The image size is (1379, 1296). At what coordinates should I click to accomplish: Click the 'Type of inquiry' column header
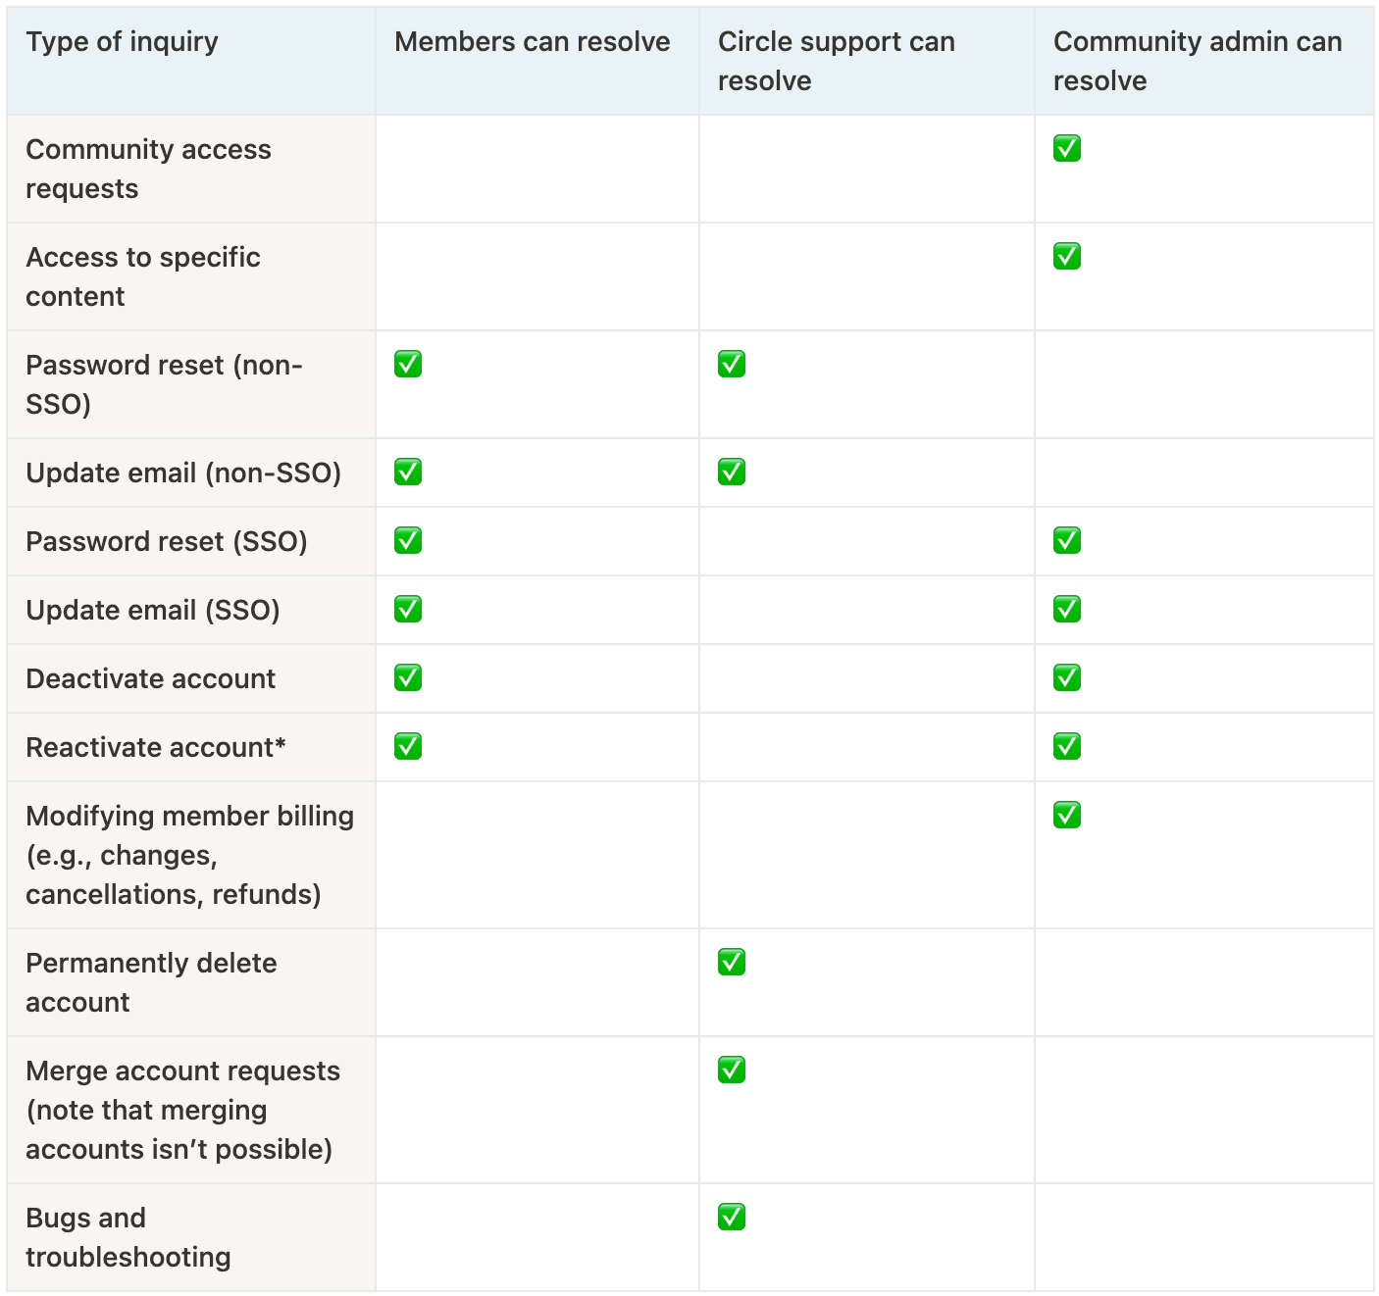[123, 42]
